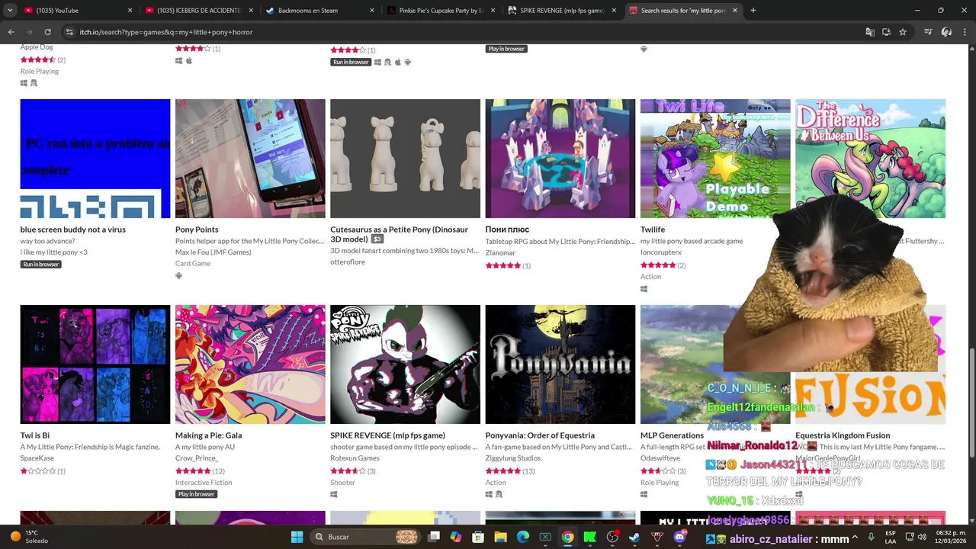Open the Pony Points game thumbnail
Image resolution: width=976 pixels, height=549 pixels.
(250, 159)
